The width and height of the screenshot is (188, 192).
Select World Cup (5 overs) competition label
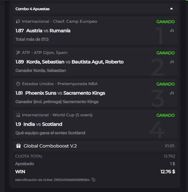point(72,115)
